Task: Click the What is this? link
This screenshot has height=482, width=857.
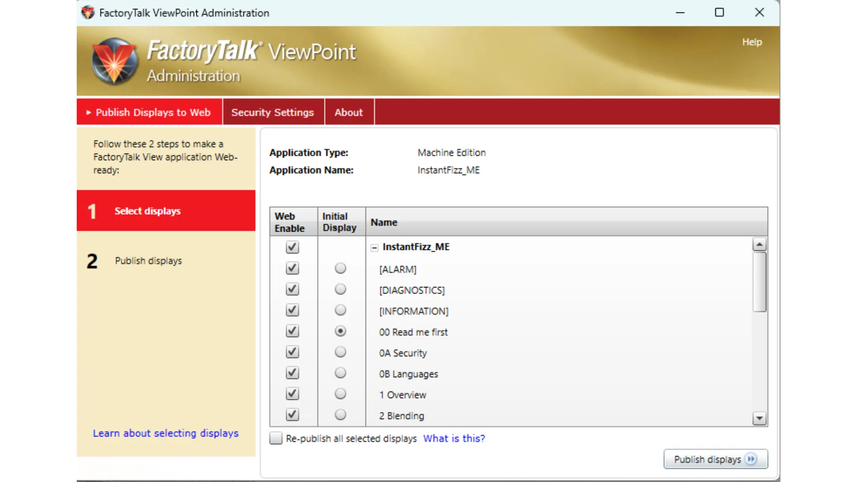Action: [x=454, y=438]
